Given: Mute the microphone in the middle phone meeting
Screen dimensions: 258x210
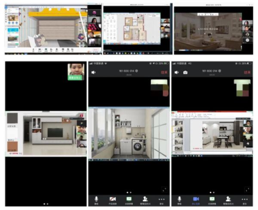Looking at the screenshot, I should [x=96, y=199].
